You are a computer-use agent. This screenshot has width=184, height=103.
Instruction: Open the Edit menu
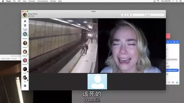[x=19, y=1]
